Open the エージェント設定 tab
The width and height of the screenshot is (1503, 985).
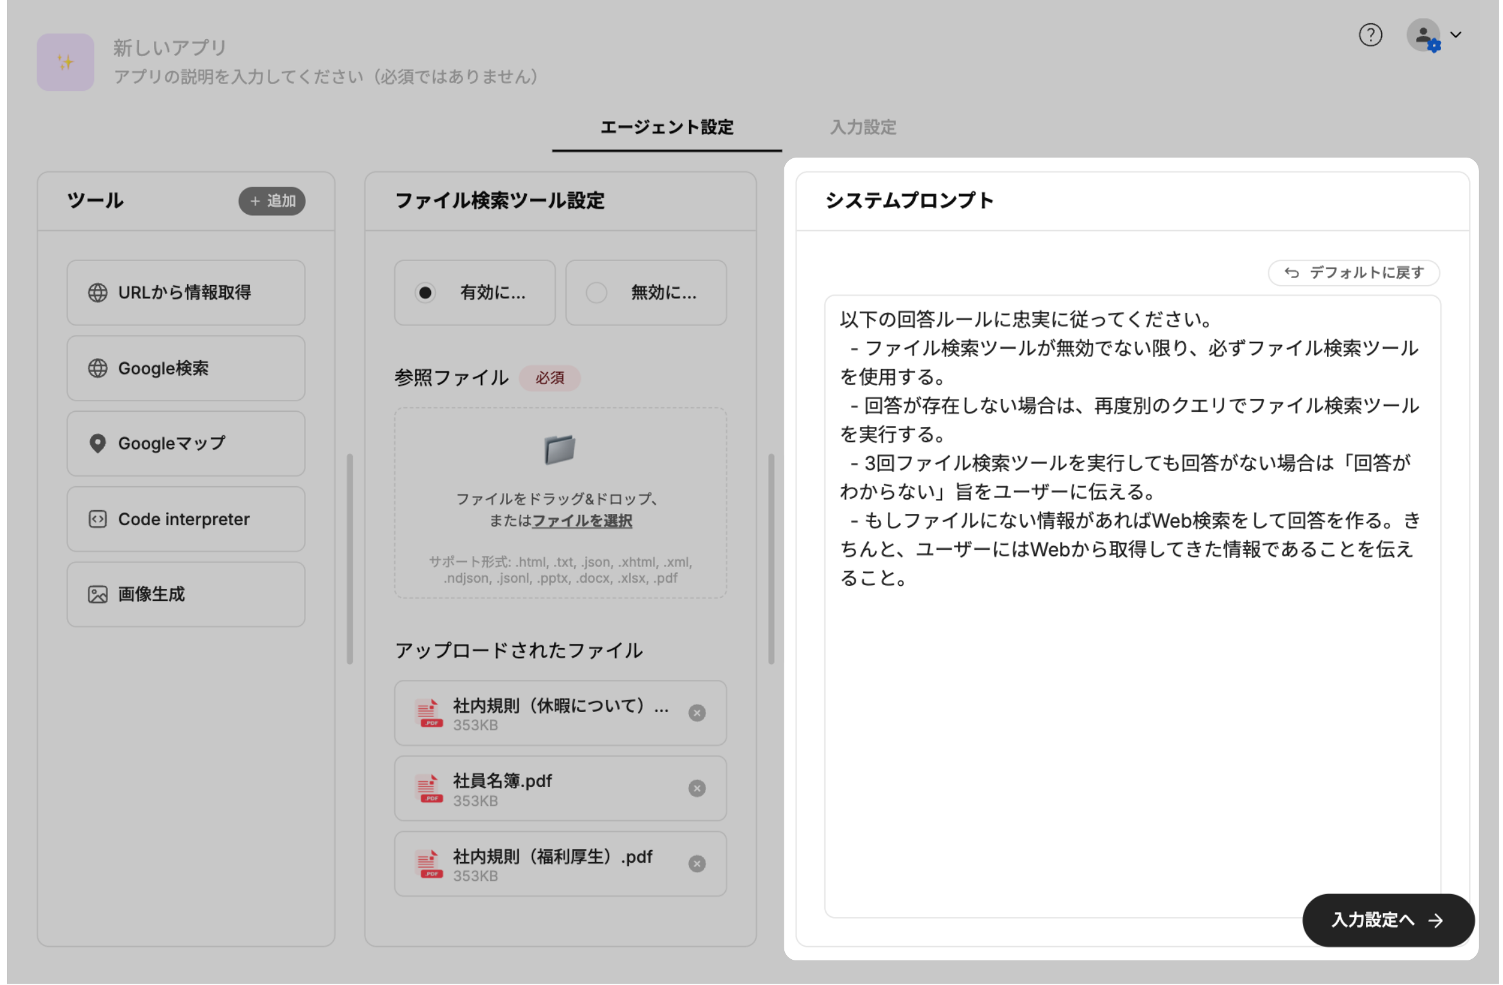pyautogui.click(x=666, y=127)
